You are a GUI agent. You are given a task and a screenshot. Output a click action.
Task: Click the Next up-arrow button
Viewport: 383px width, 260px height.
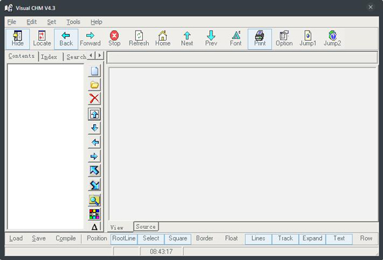point(187,39)
